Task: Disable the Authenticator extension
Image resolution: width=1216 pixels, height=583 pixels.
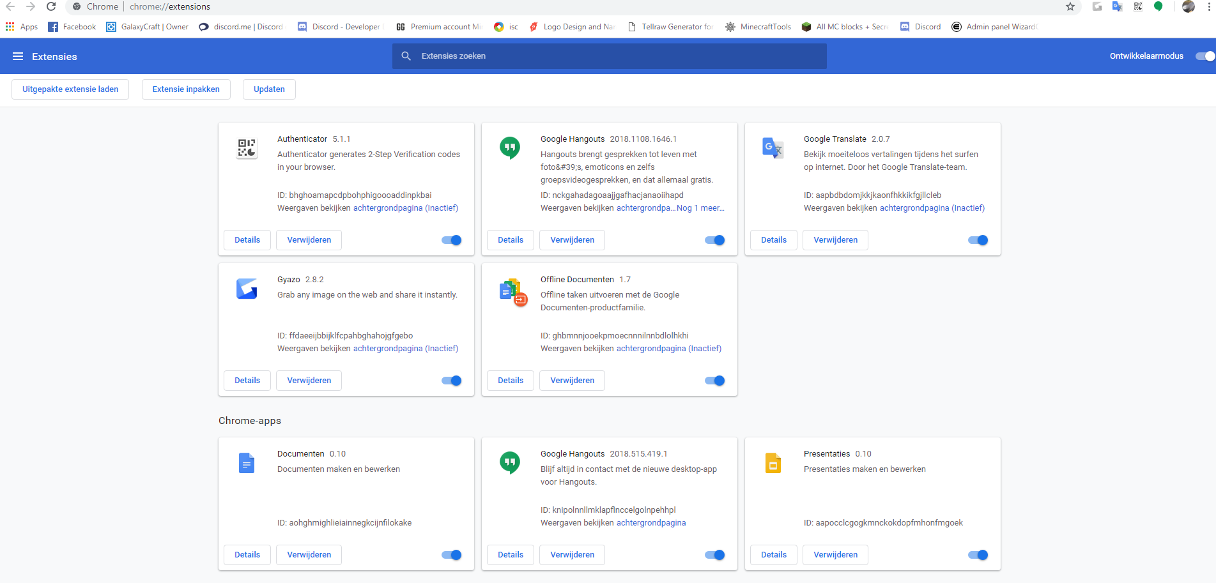Action: pos(452,240)
